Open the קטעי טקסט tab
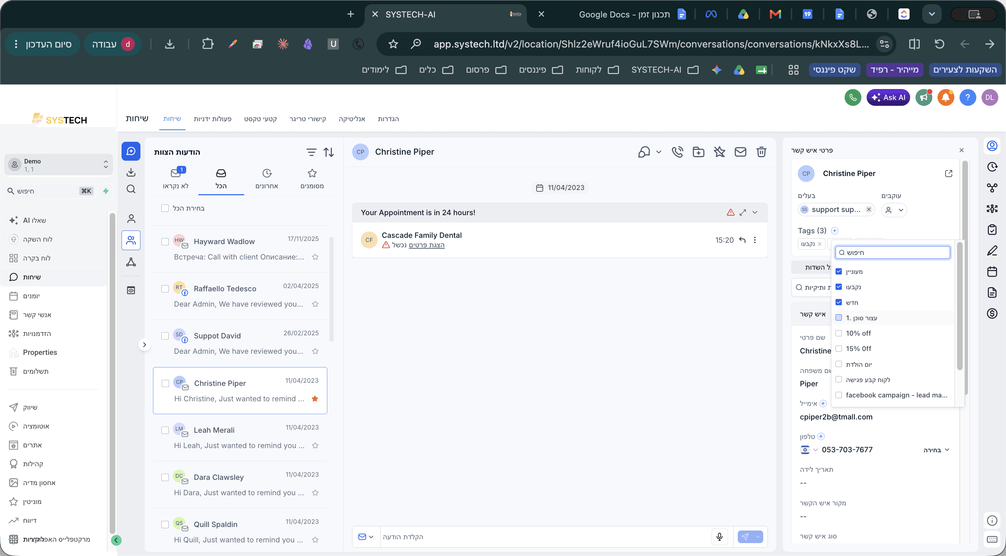Screen dimensions: 1006x556 (260, 119)
